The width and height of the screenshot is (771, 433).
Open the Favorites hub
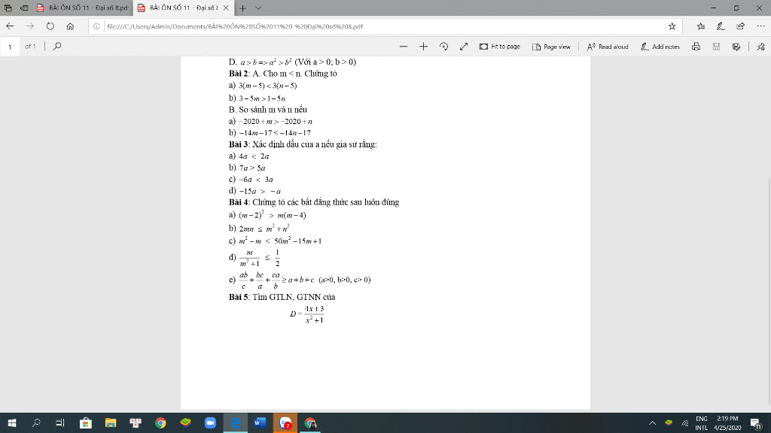point(701,26)
